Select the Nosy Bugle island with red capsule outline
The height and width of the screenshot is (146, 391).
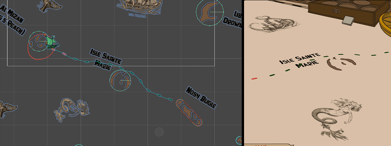[189, 112]
